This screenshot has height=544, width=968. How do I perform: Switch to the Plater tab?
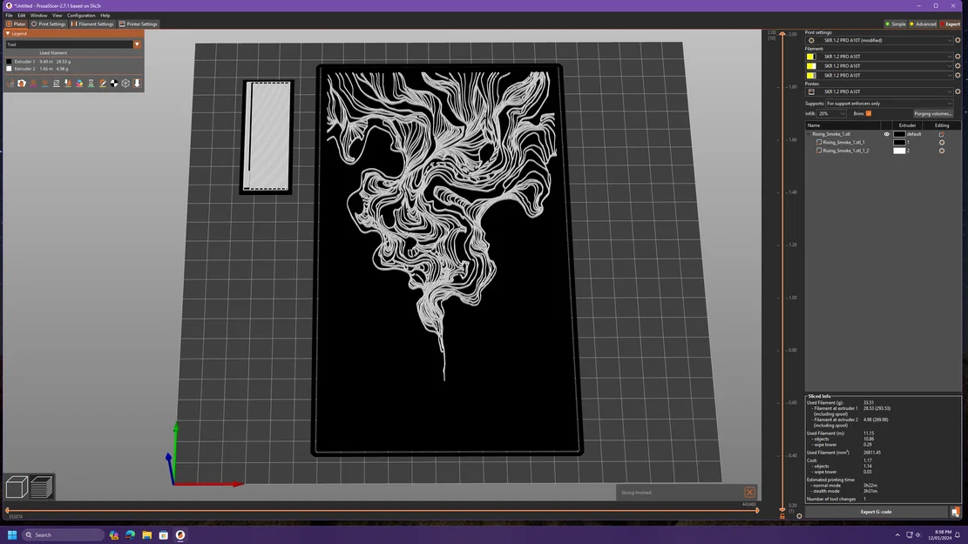[x=16, y=24]
